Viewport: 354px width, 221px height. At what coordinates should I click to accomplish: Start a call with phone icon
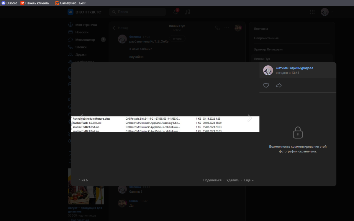click(x=217, y=28)
